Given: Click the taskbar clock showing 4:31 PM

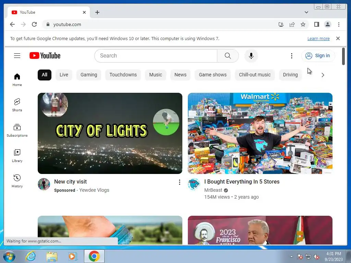Looking at the screenshot, I should [334, 256].
